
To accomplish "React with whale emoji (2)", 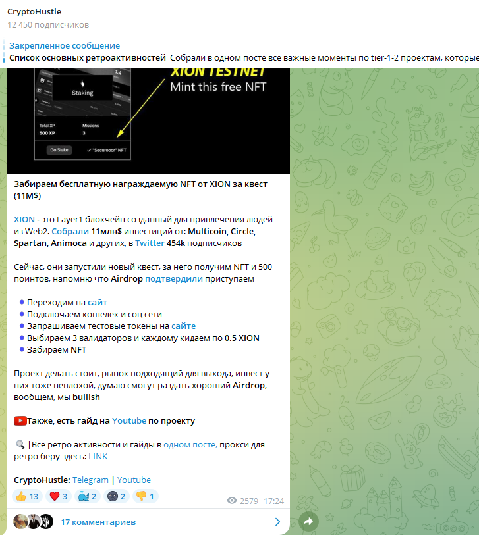I will point(88,496).
